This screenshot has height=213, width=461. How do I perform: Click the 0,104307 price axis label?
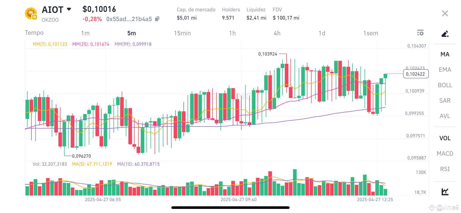(x=417, y=46)
